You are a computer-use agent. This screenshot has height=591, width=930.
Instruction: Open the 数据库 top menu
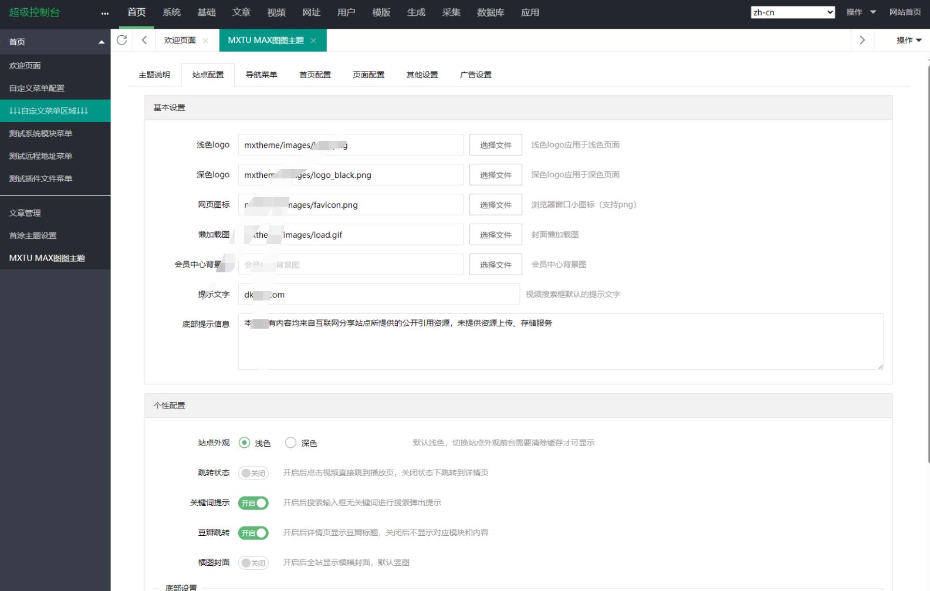coord(491,12)
